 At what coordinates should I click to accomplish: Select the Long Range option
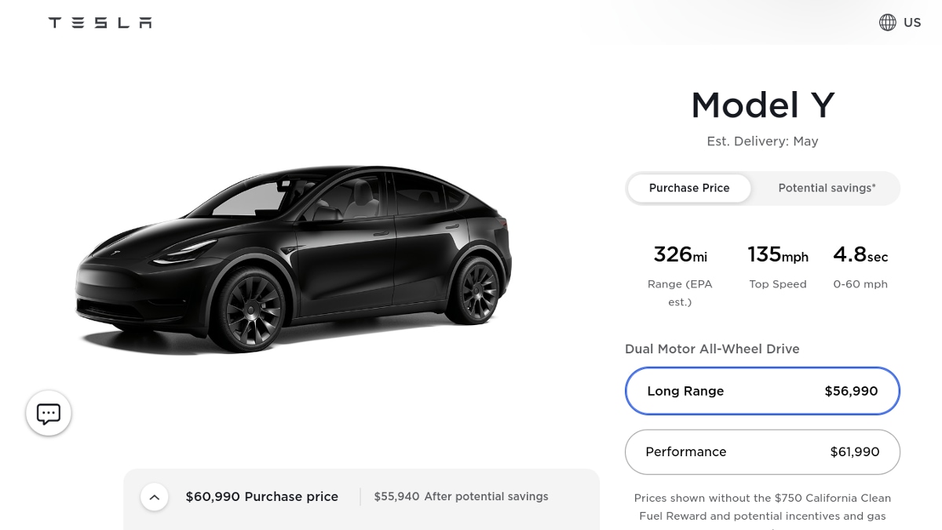tap(762, 391)
